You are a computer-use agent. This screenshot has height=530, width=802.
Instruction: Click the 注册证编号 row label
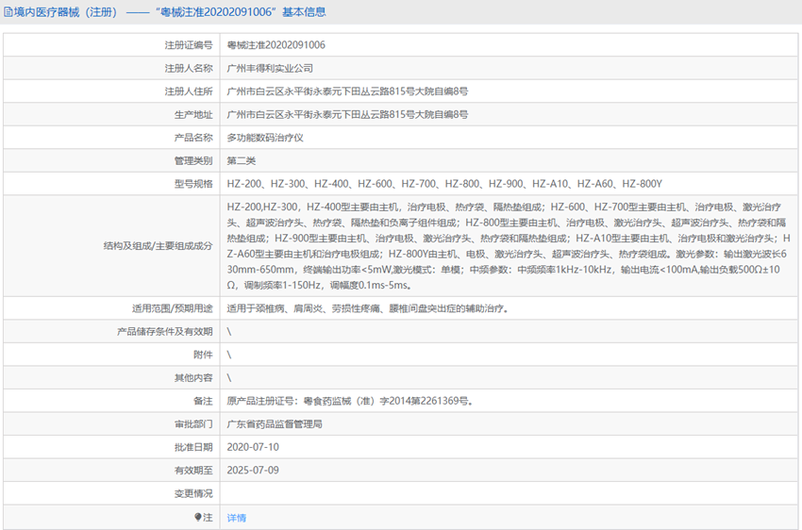pyautogui.click(x=188, y=44)
